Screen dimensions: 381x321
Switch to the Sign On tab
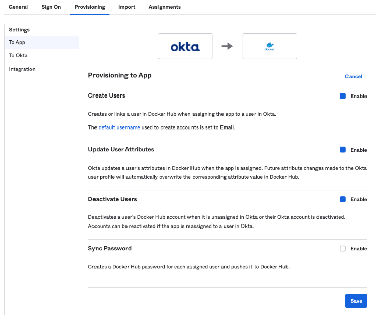tap(51, 7)
